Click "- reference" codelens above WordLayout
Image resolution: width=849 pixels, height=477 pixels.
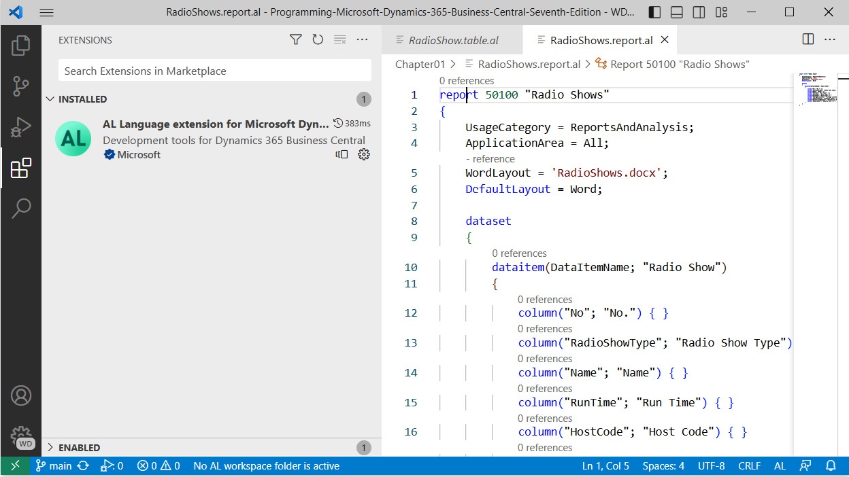tap(490, 159)
